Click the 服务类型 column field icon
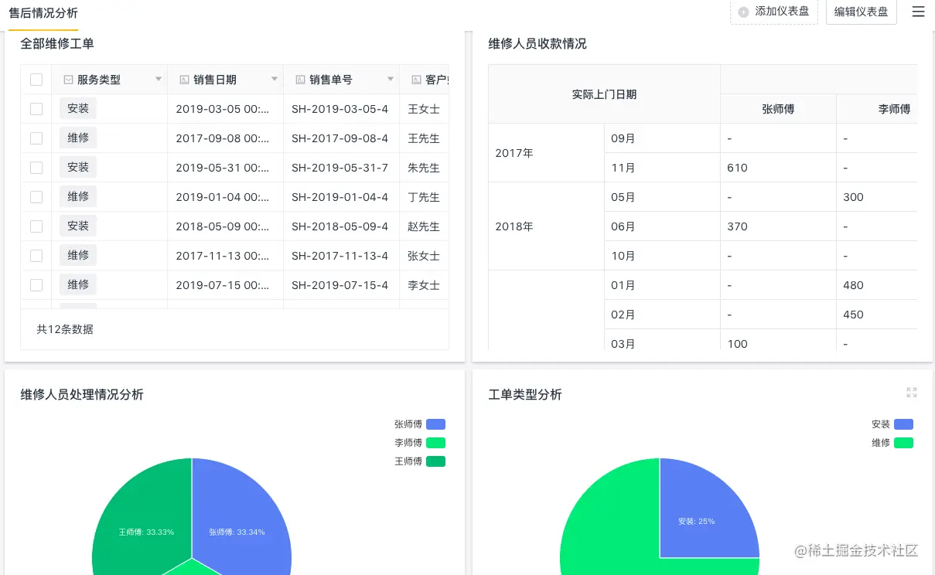This screenshot has height=575, width=935. coord(68,80)
